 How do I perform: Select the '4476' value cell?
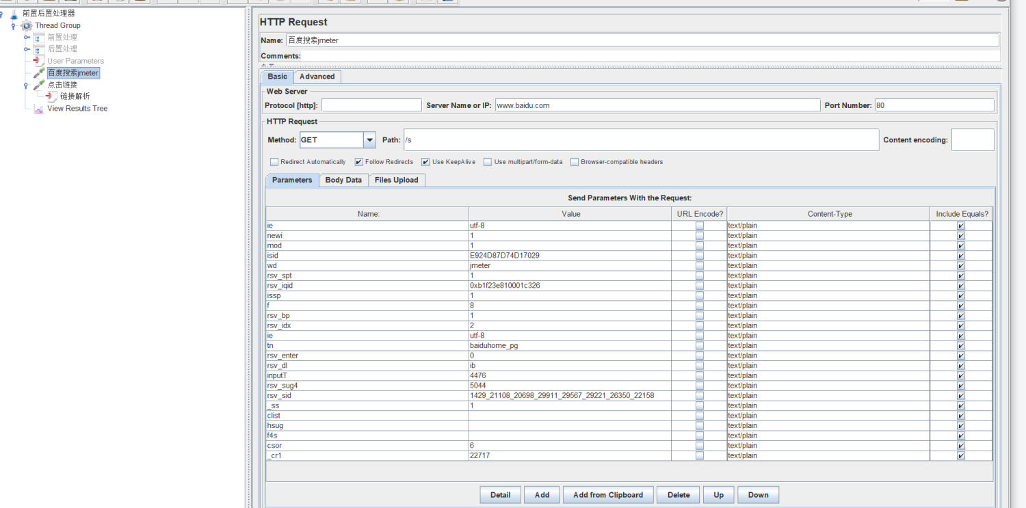[570, 375]
